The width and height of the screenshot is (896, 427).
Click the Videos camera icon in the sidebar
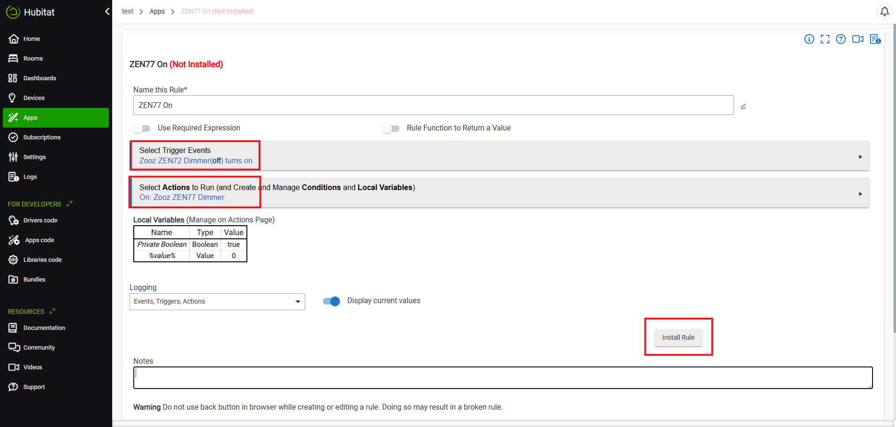(x=14, y=367)
